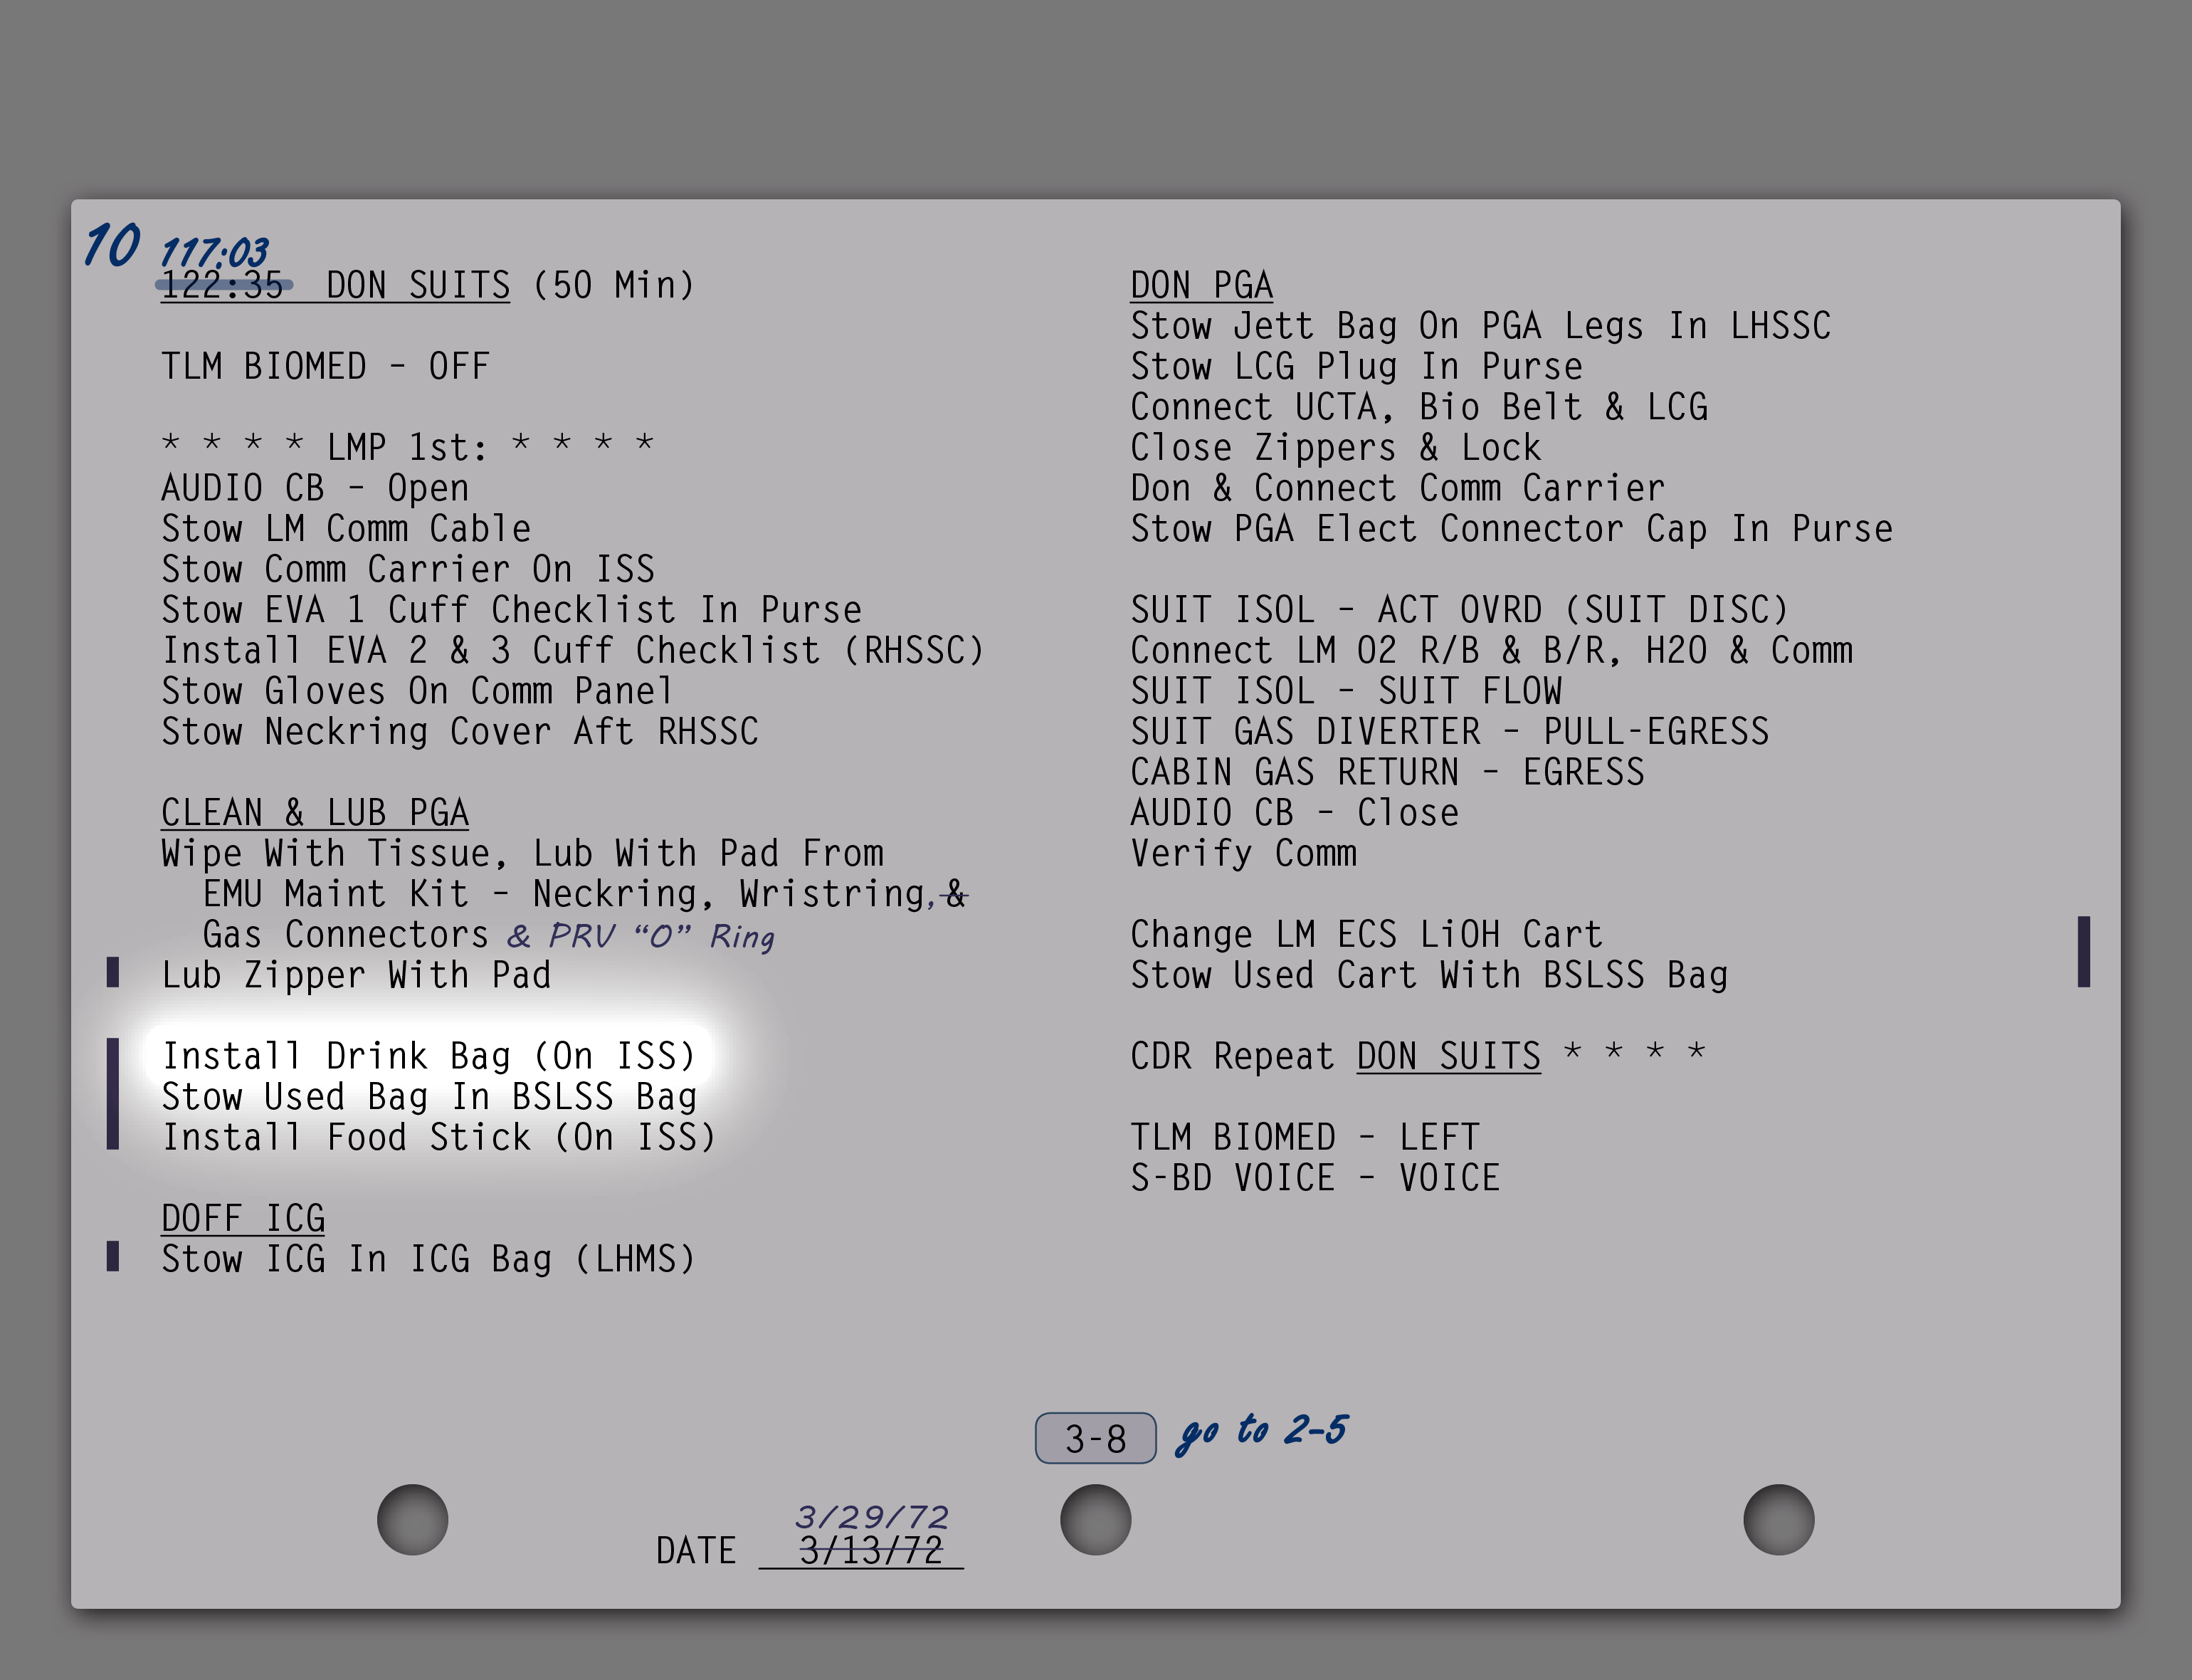Click the change bar beside Change LM ECS line
2192x1680 pixels.
[2083, 951]
